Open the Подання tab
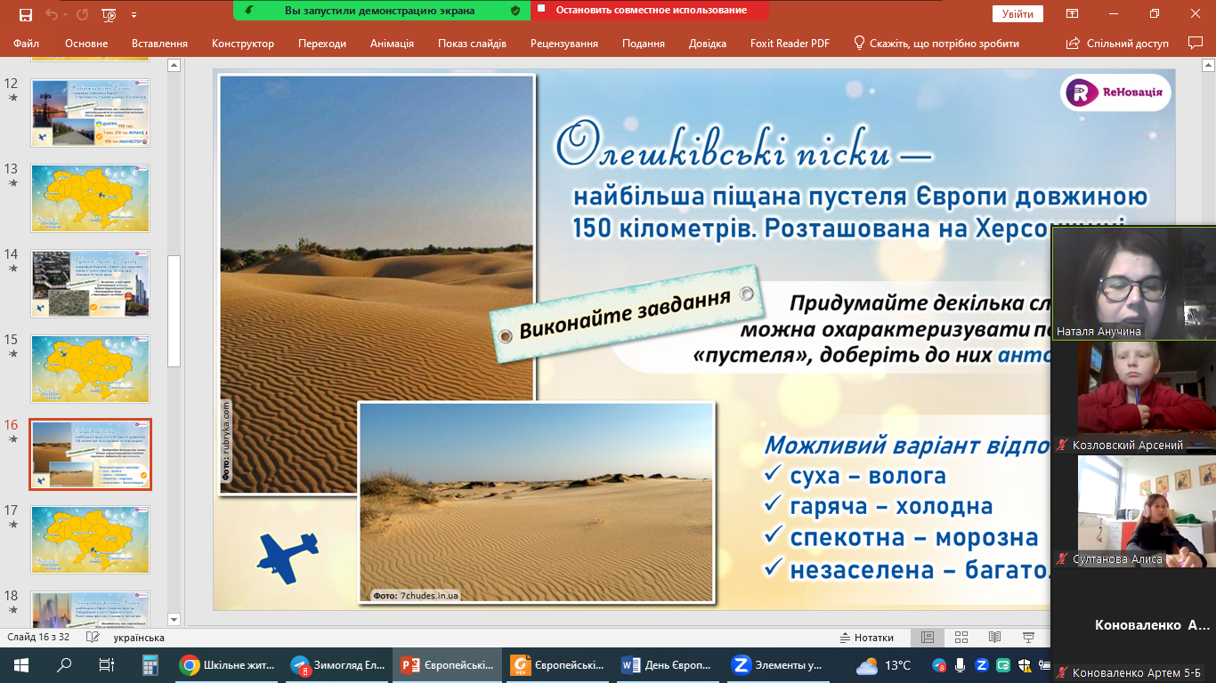The image size is (1216, 683). tap(644, 43)
